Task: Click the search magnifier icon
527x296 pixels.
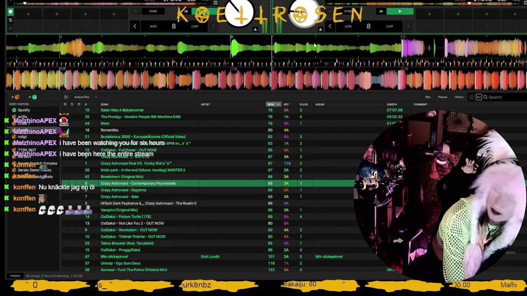Action: point(485,97)
